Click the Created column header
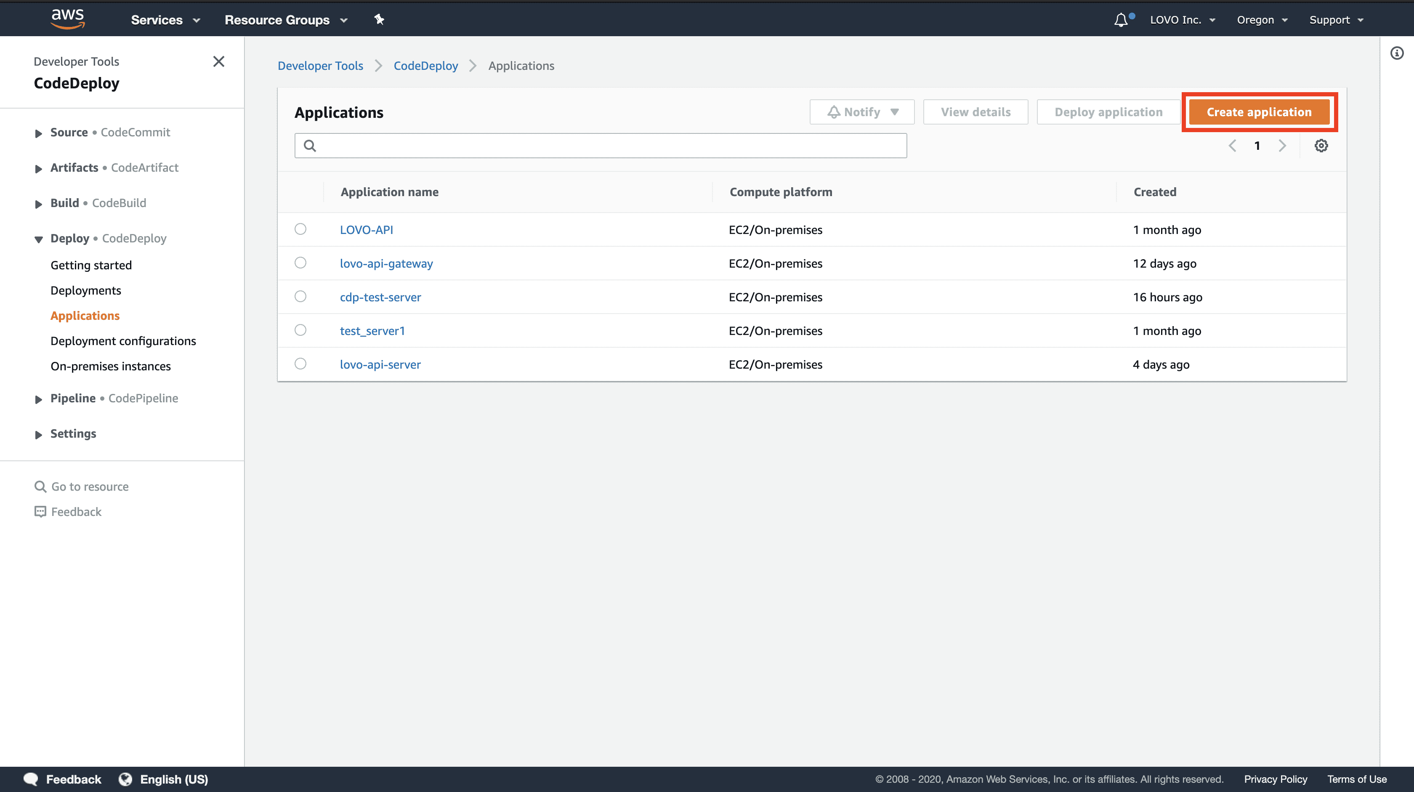1414x792 pixels. tap(1155, 192)
